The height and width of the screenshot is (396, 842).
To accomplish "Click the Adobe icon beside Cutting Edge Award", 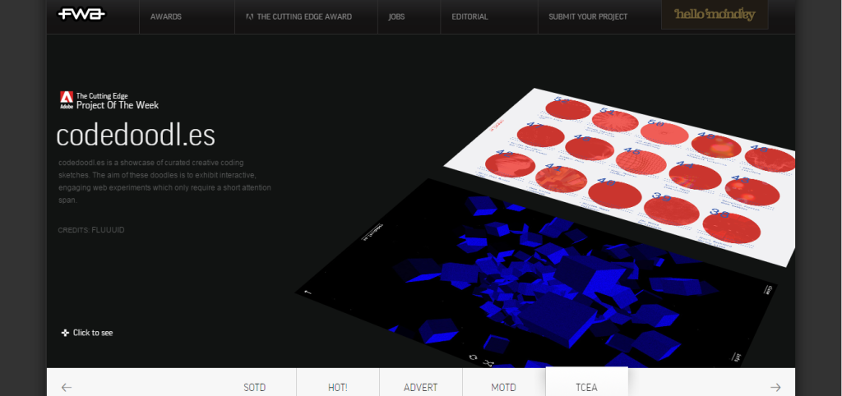I will click(250, 16).
